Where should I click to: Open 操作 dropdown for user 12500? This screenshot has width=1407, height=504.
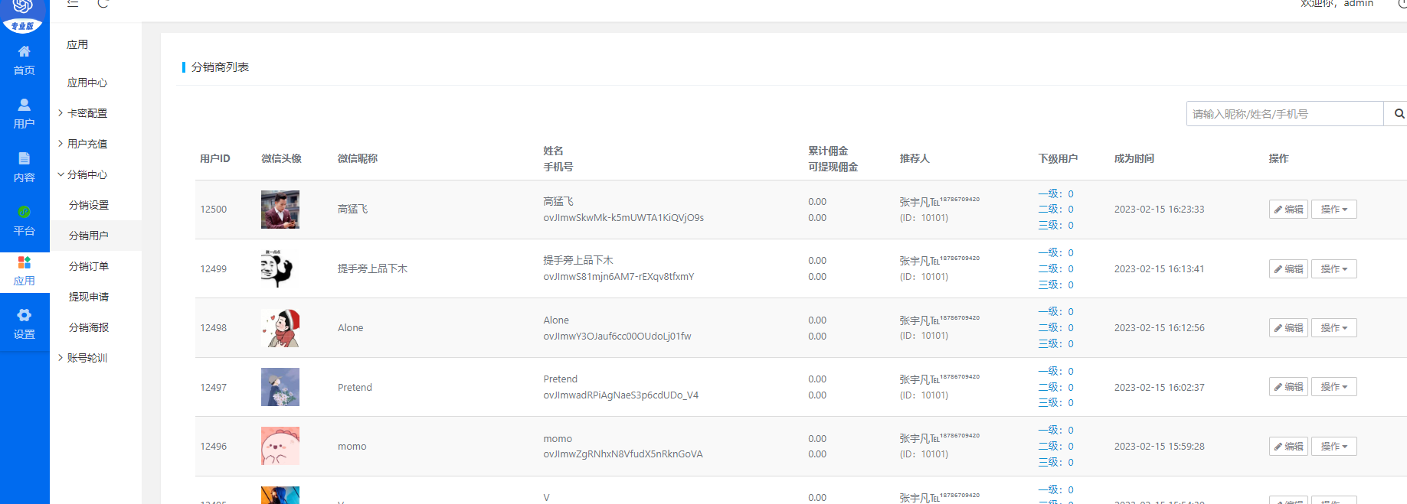(1334, 210)
